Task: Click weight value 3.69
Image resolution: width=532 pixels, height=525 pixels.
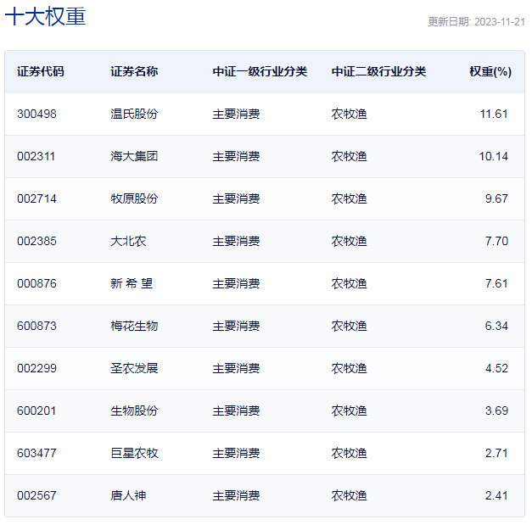Action: pyautogui.click(x=496, y=411)
